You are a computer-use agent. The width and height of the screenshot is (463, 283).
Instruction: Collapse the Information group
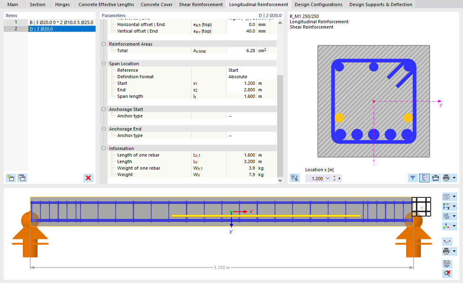[x=104, y=148]
